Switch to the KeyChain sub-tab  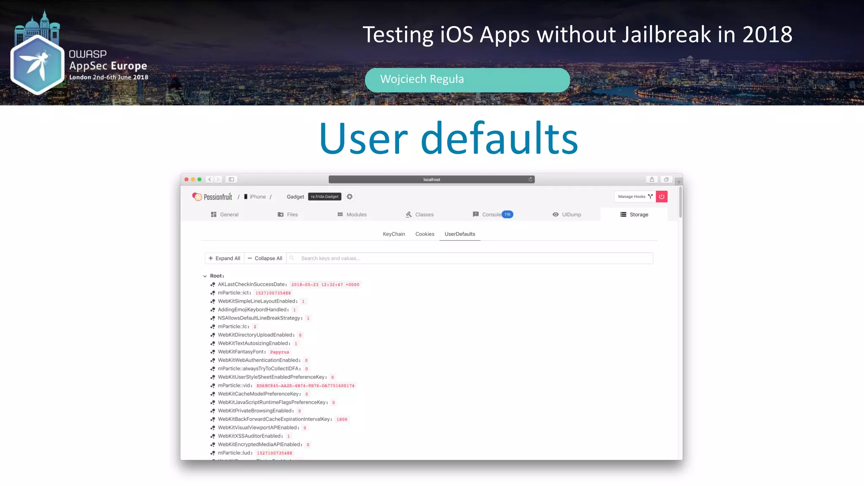394,234
